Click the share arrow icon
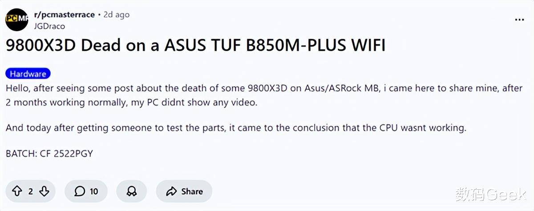 [x=171, y=191]
